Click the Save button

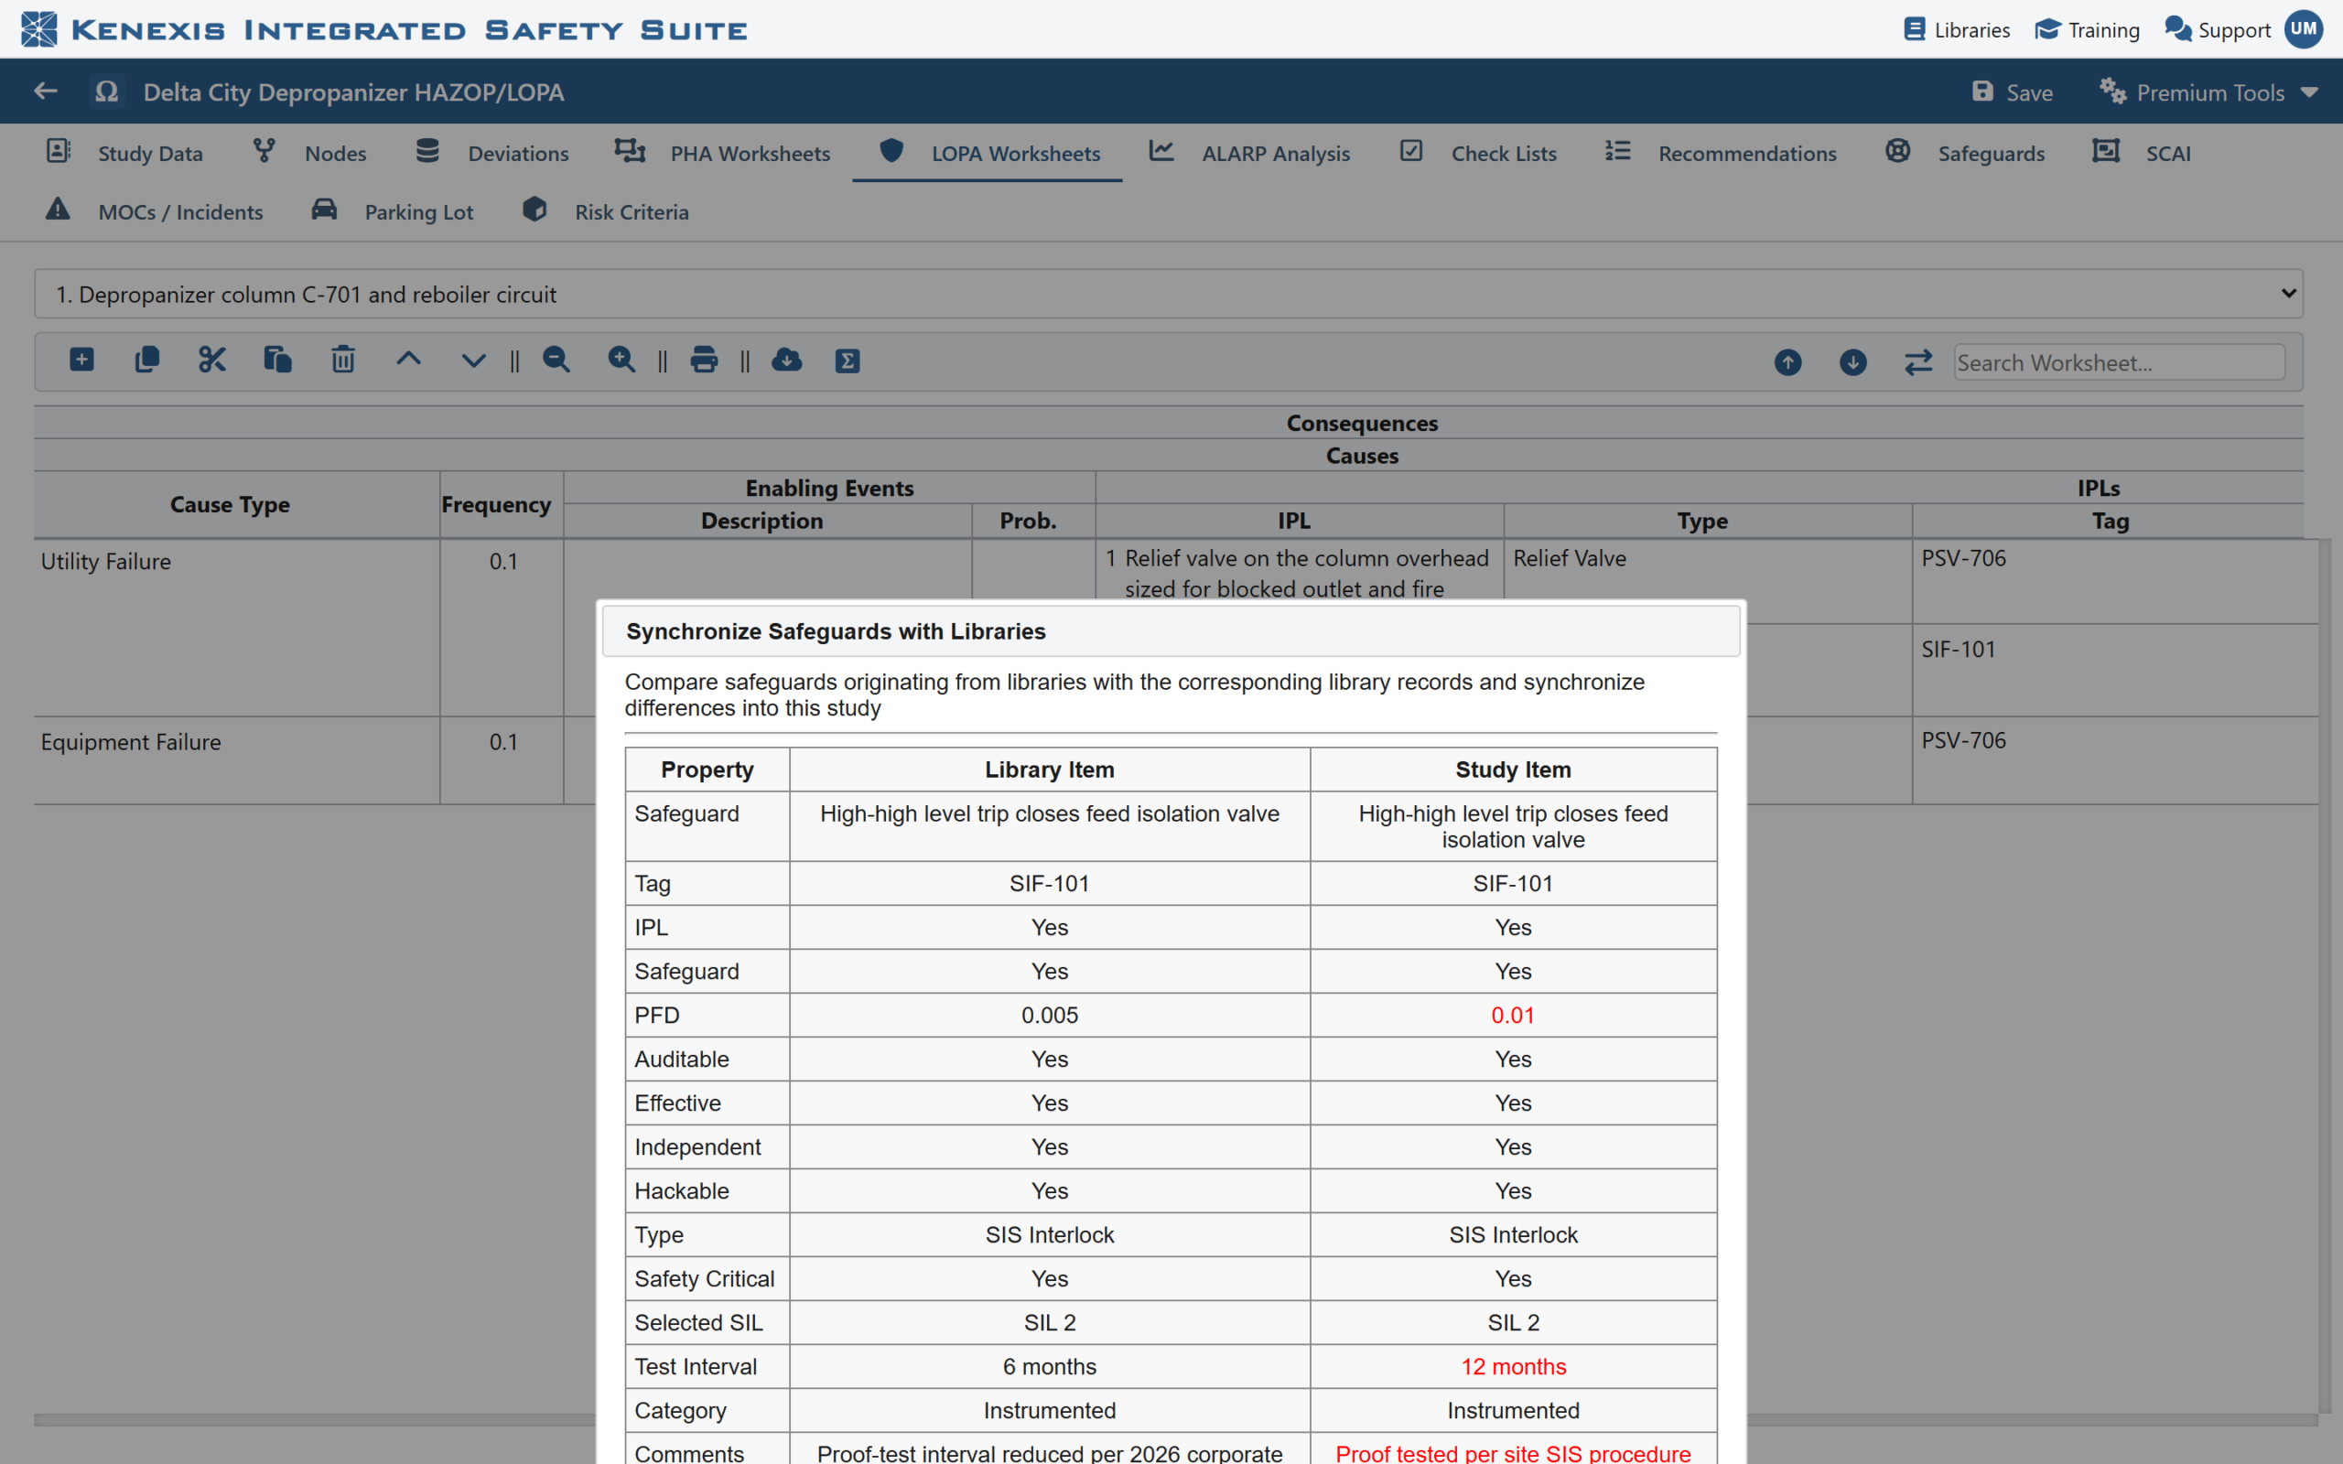pos(2012,92)
